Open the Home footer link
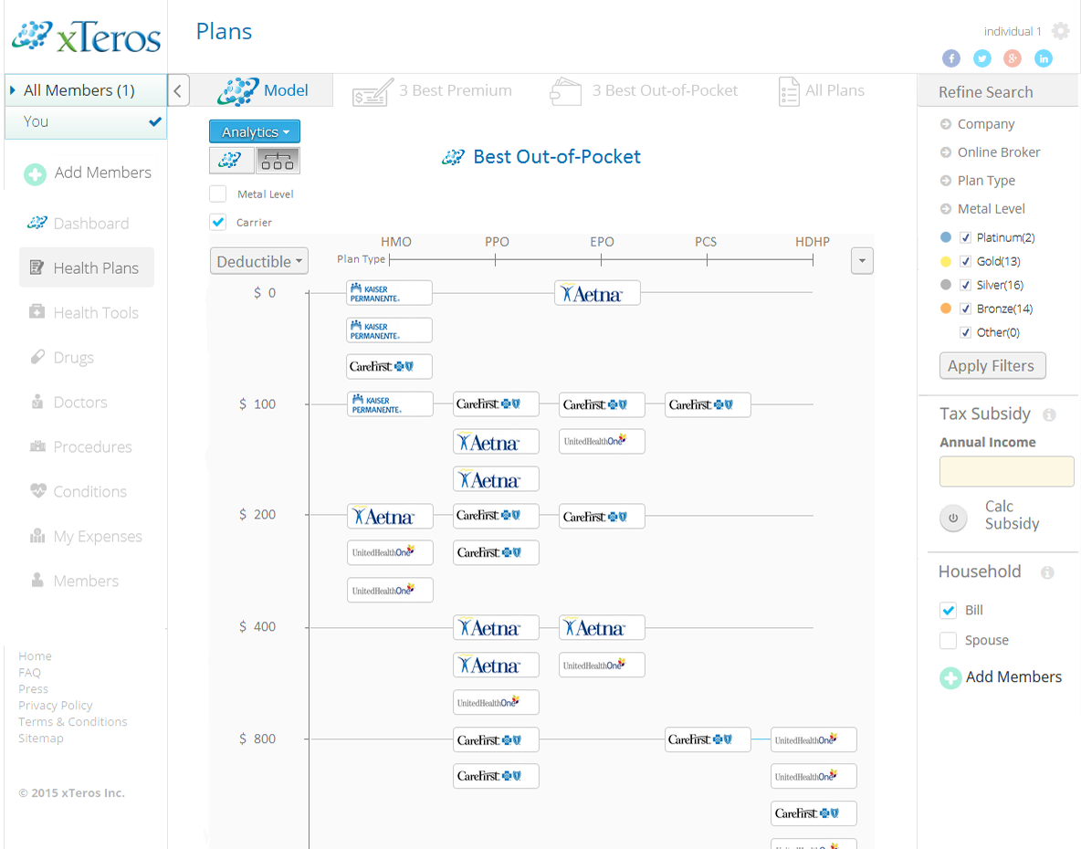 36,656
